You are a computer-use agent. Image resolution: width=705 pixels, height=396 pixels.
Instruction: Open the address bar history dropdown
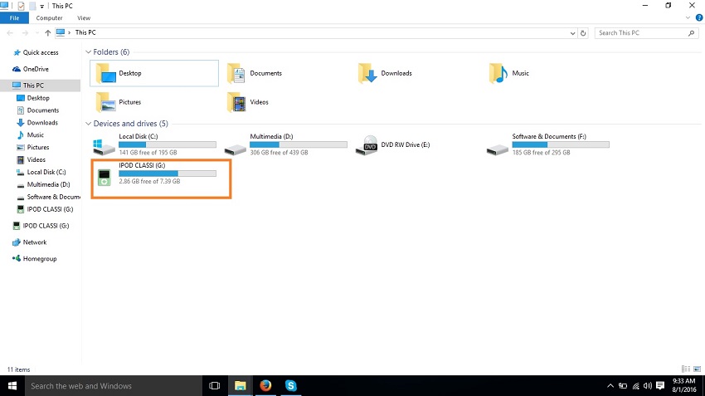(x=572, y=33)
